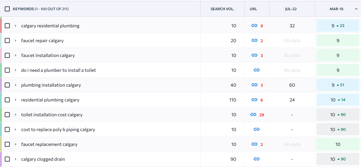Click the blue MAR-15 rank cell showing 9 ▲51
The width and height of the screenshot is (361, 167).
coord(338,85)
